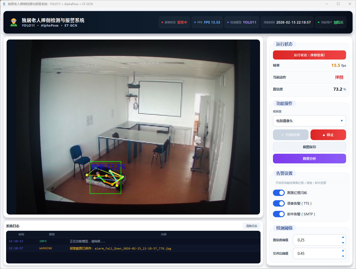The width and height of the screenshot is (356, 269).
Task: Click the current user status badge
Action: [x=330, y=22]
